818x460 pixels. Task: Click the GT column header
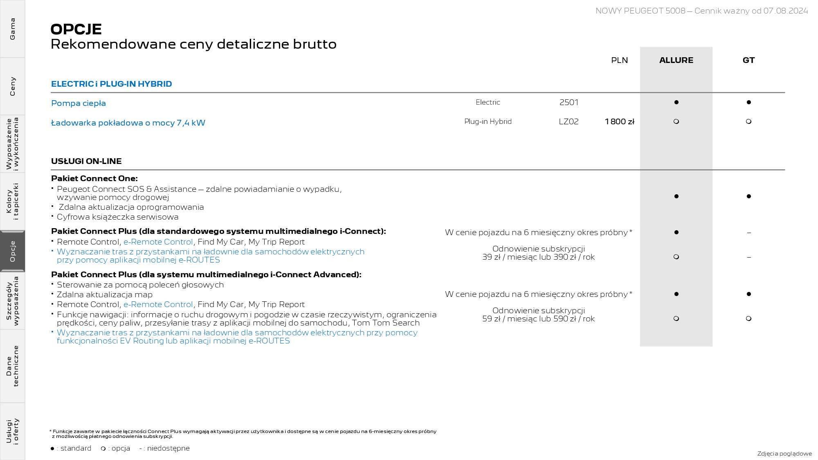(x=748, y=60)
